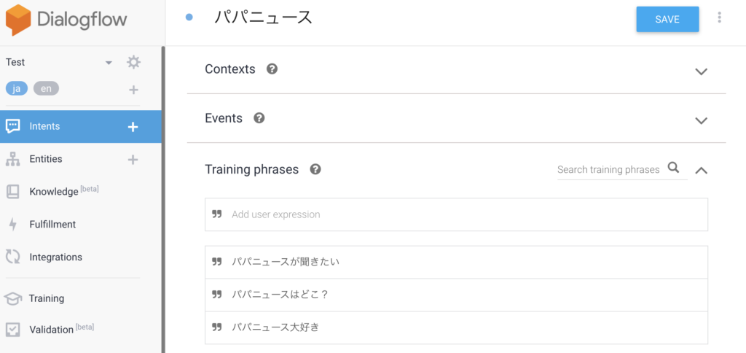Open the Test agent dropdown arrow

click(109, 63)
